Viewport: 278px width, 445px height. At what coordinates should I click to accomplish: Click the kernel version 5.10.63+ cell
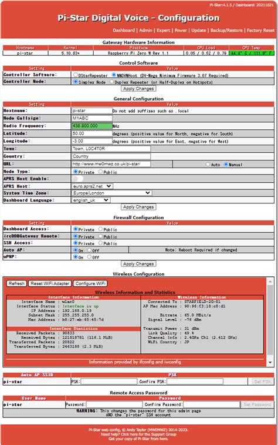pyautogui.click(x=70, y=53)
